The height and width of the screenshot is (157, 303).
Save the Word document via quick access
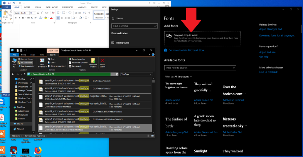tap(9, 3)
